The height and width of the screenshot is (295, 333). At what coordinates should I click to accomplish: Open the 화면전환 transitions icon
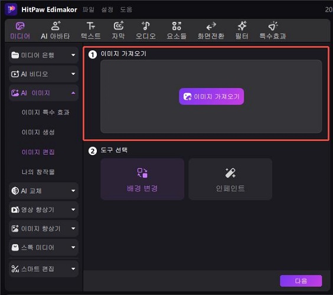tap(211, 27)
